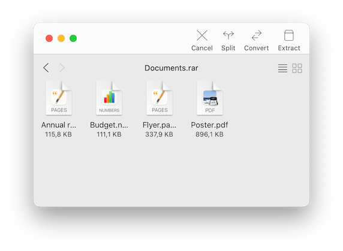The height and width of the screenshot is (251, 343).
Task: Click the "Poster.pdf" file name
Action: (209, 125)
